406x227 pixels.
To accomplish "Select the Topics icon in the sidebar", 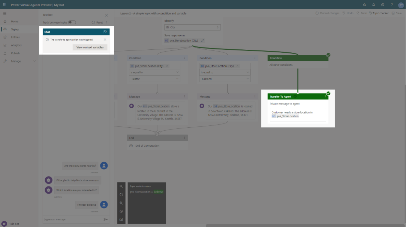I will tap(5, 29).
